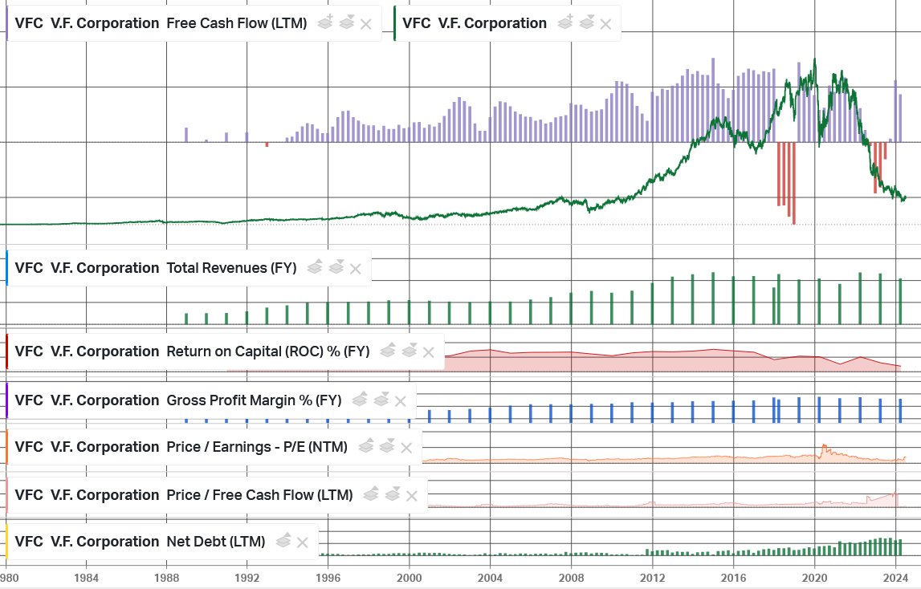921x589 pixels.
Task: Move the Gross Profit Margin % pane up
Action: [360, 400]
